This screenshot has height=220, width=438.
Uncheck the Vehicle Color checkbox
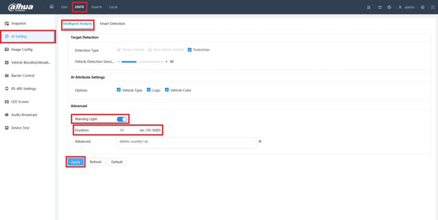click(167, 90)
